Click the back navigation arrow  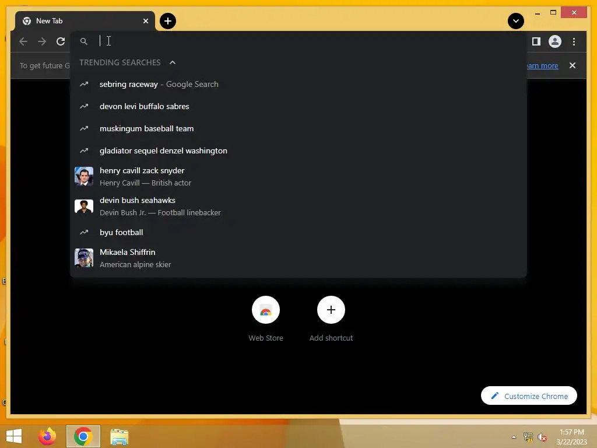23,41
